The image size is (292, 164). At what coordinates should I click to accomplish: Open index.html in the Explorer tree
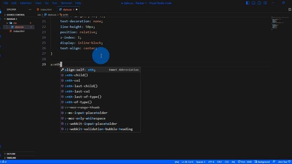tap(19, 31)
